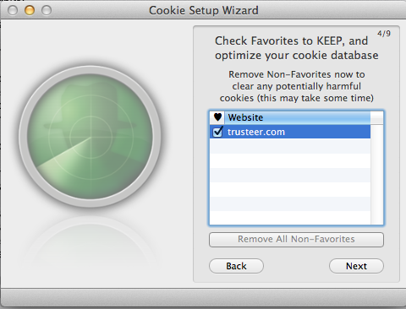Minimize window with the yellow button
The image size is (406, 309).
(30, 10)
